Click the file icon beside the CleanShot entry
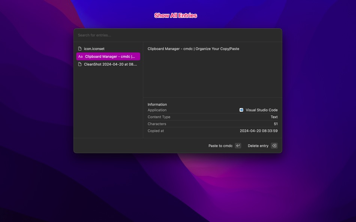356x222 pixels. (80, 64)
